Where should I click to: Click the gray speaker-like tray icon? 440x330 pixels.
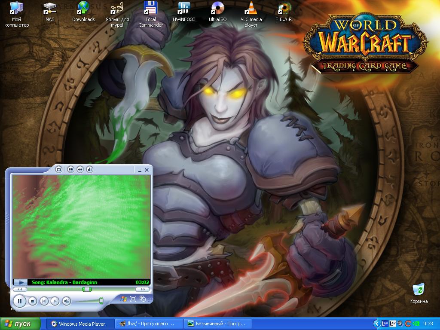point(400,324)
